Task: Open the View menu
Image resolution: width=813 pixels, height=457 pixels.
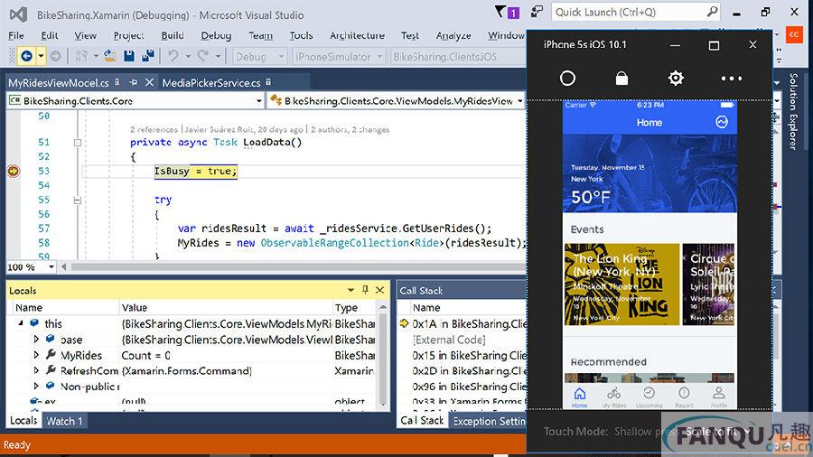Action: [x=85, y=35]
